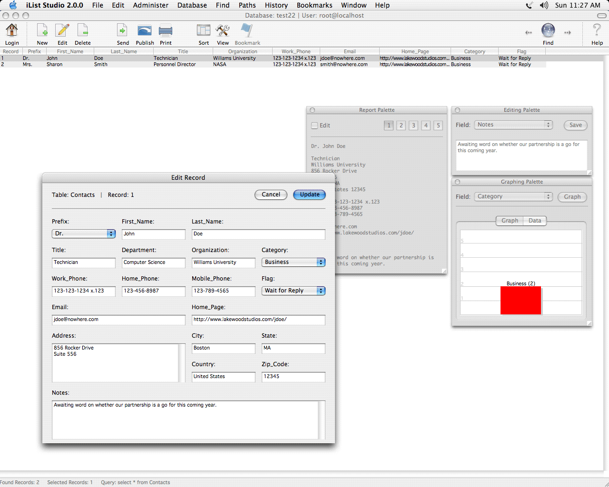The image size is (609, 487).
Task: Open the Bookmarks menu
Action: (314, 5)
